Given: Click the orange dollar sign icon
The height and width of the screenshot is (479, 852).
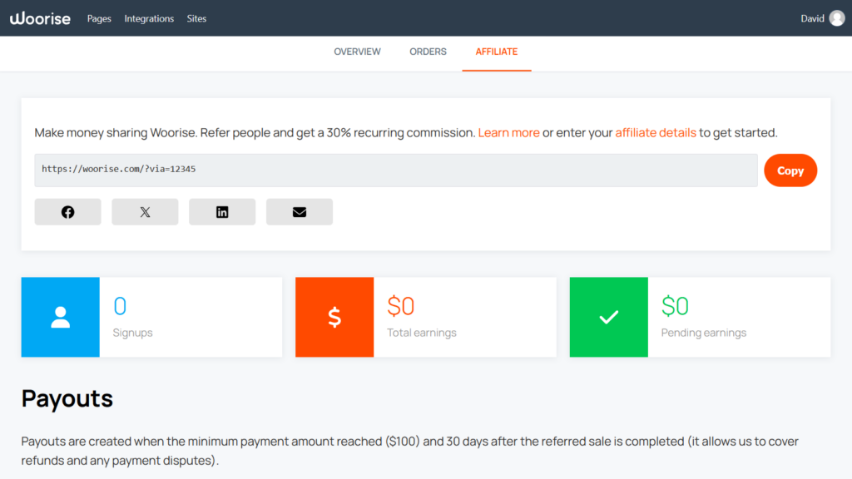Looking at the screenshot, I should [x=334, y=317].
